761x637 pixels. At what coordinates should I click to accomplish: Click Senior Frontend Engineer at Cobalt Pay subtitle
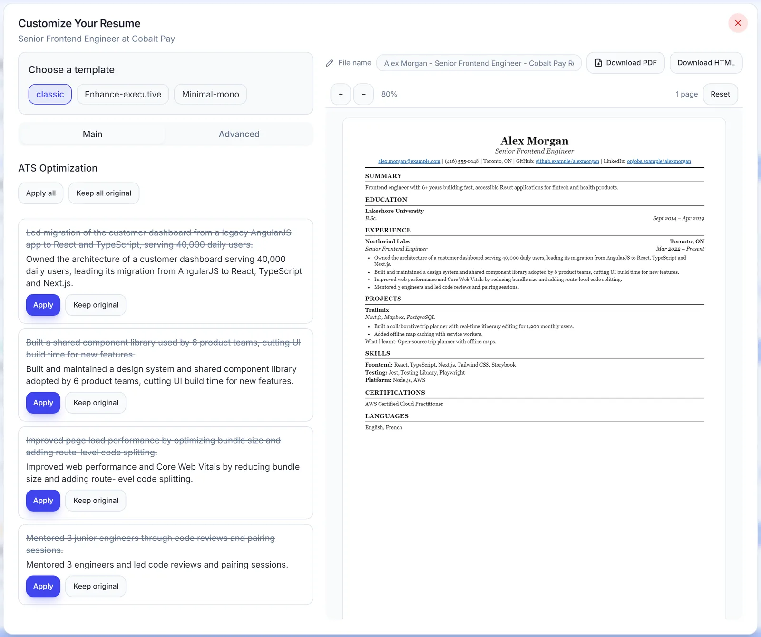tap(97, 39)
